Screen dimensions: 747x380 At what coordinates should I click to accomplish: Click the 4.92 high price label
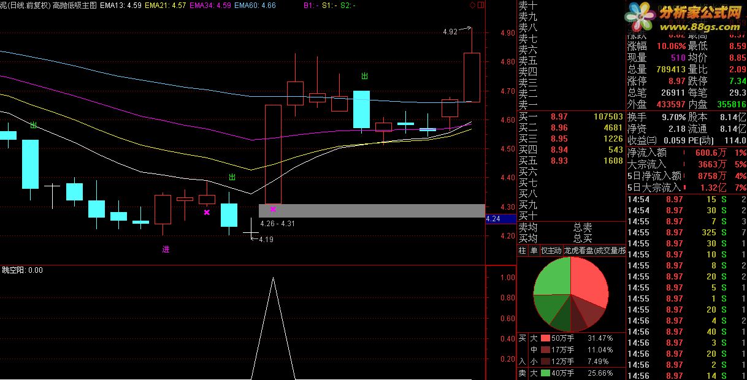(x=450, y=31)
